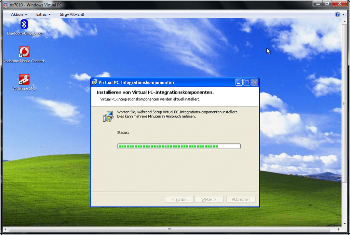Viewport: 350px width, 235px height.
Task: Click the Virtual PC help icon
Action: (x=337, y=14)
